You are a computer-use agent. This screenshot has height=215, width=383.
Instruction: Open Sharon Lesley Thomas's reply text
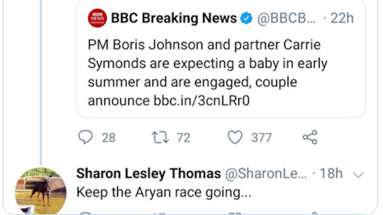point(164,192)
